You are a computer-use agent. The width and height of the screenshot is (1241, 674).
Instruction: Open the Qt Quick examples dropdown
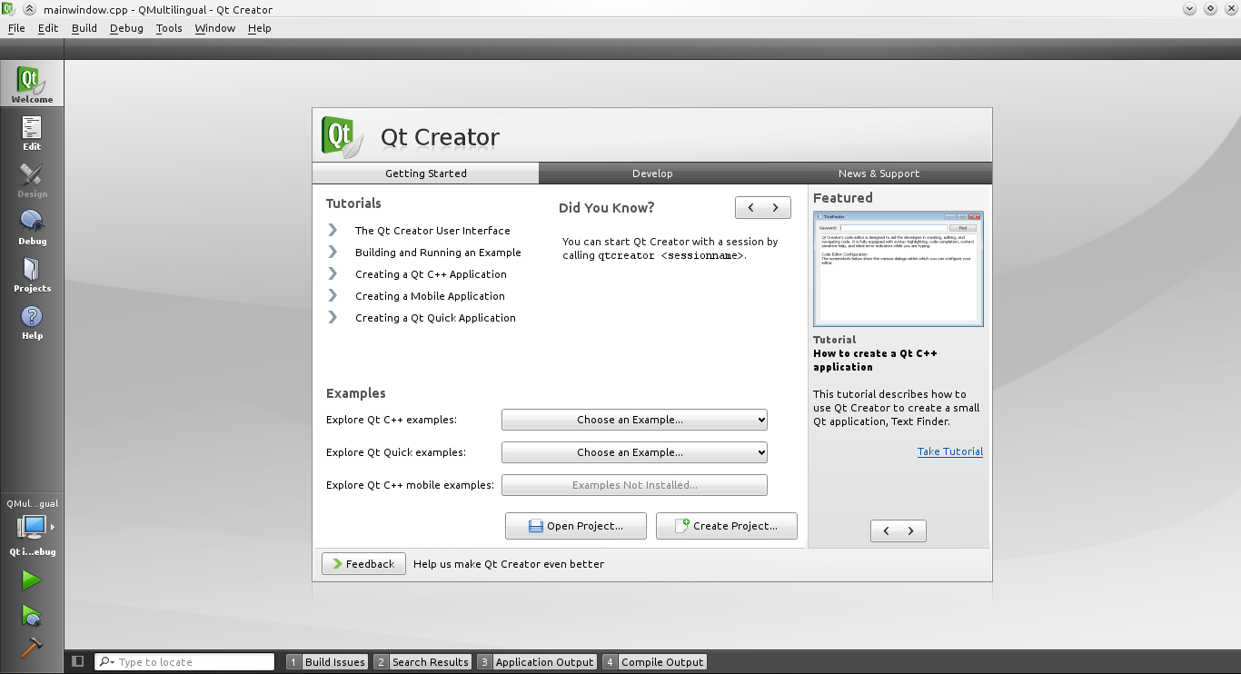pos(634,452)
